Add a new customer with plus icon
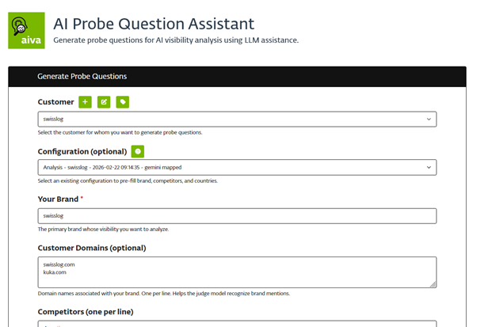 click(x=86, y=102)
